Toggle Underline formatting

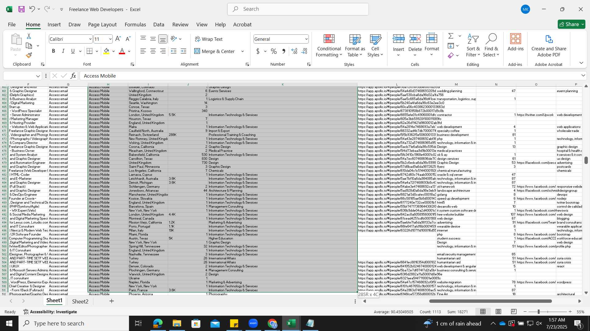tap(73, 51)
